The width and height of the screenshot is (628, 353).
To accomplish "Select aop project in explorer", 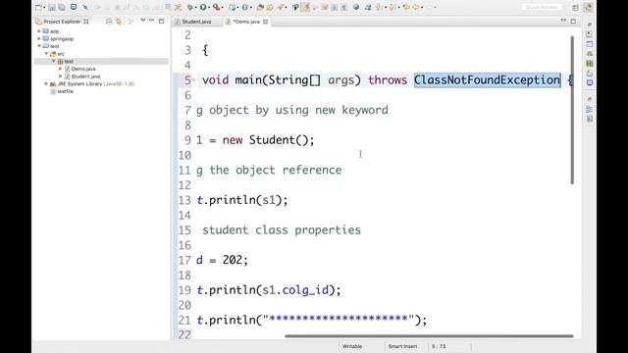I will pyautogui.click(x=55, y=31).
